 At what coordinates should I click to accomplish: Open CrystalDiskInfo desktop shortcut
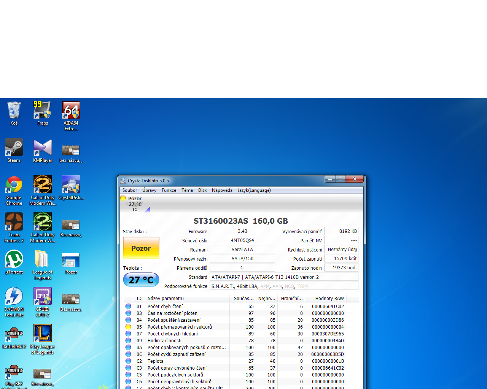(x=71, y=187)
